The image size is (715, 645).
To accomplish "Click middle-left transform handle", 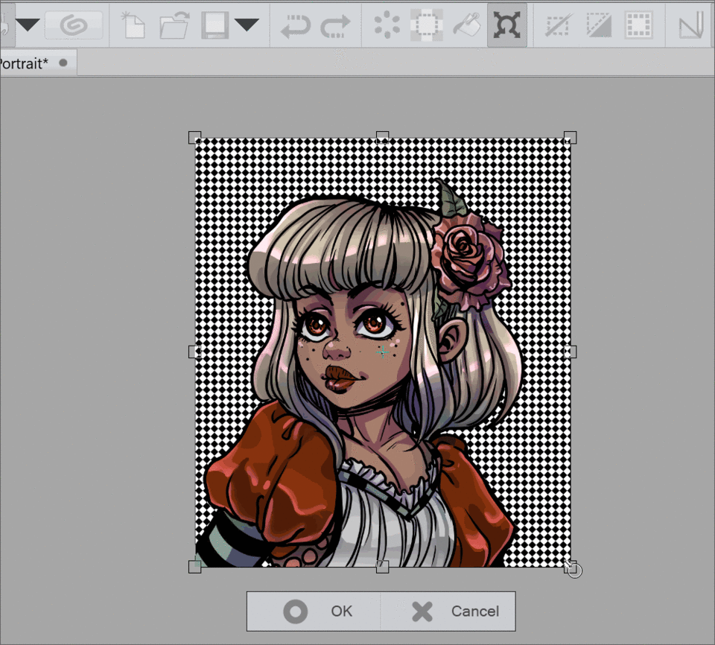I will coord(194,352).
